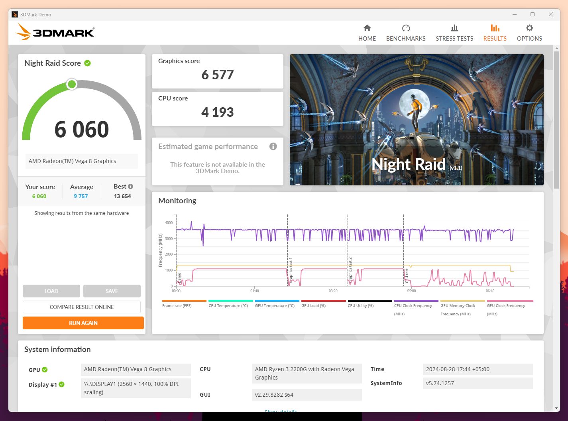Go to the HOME tab
Image resolution: width=568 pixels, height=421 pixels.
(x=367, y=33)
